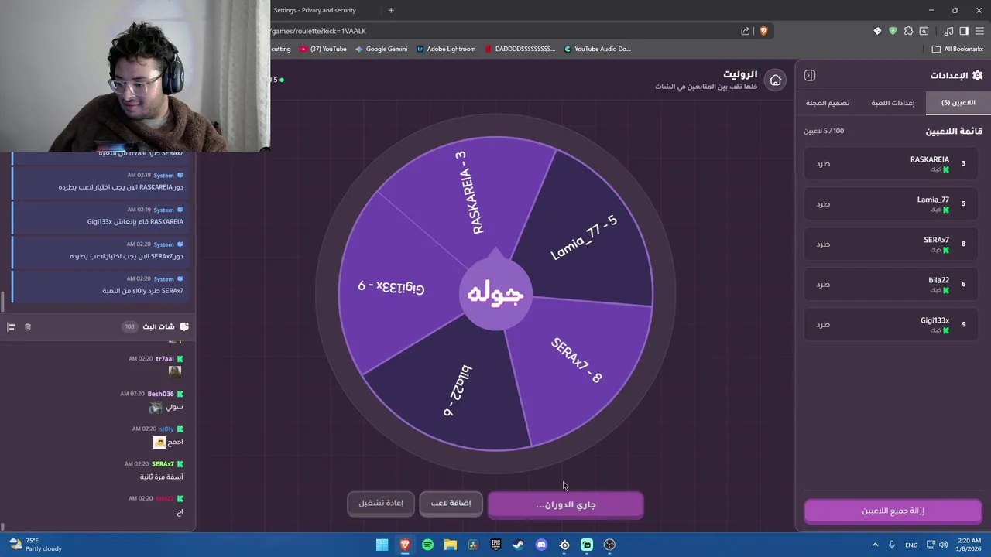The width and height of the screenshot is (991, 557).
Task: Open new browser tab with plus
Action: 391,10
